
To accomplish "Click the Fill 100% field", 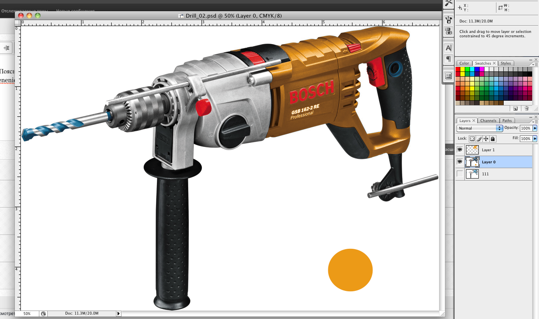I will (x=526, y=138).
